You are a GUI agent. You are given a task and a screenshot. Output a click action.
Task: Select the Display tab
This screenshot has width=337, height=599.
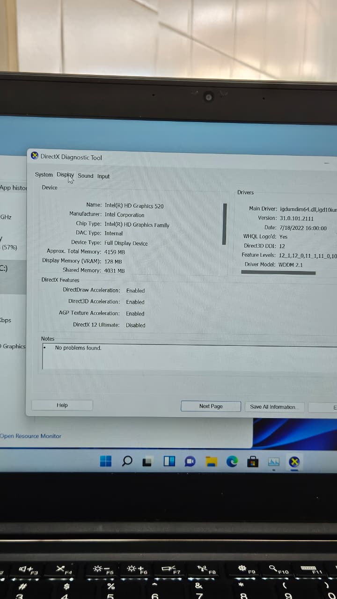coord(65,175)
